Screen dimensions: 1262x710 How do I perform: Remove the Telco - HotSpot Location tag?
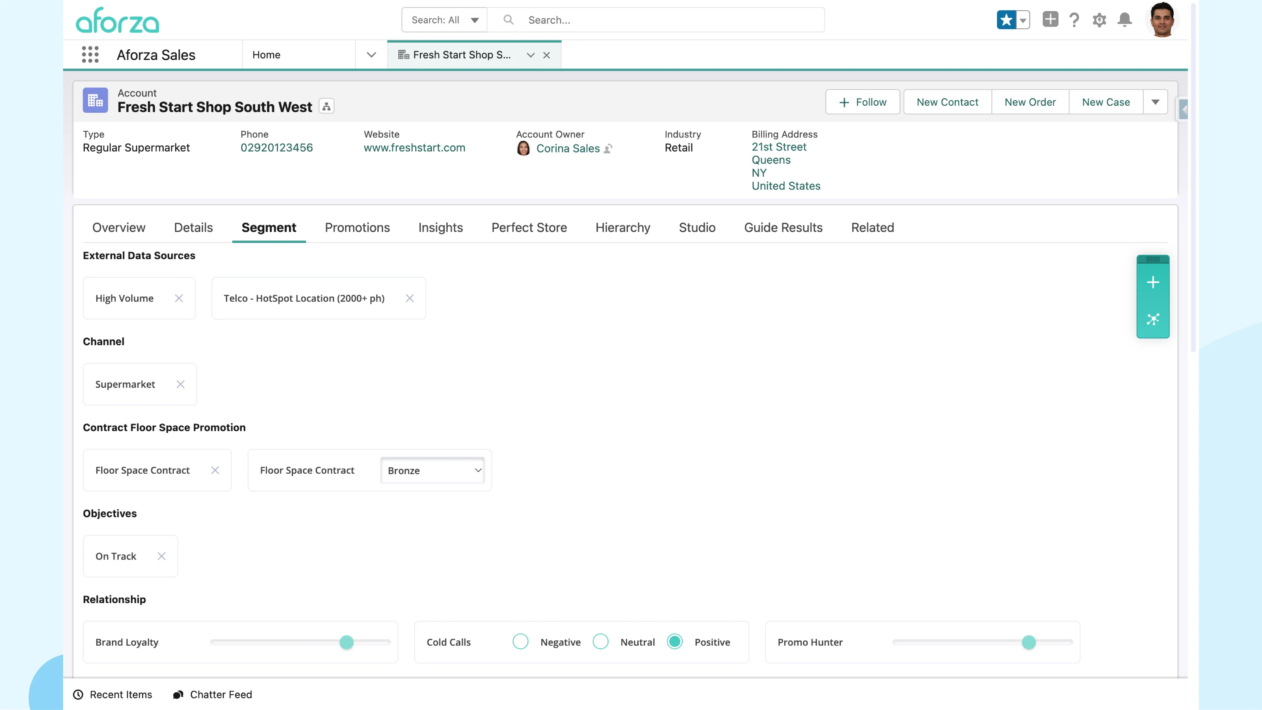[410, 299]
